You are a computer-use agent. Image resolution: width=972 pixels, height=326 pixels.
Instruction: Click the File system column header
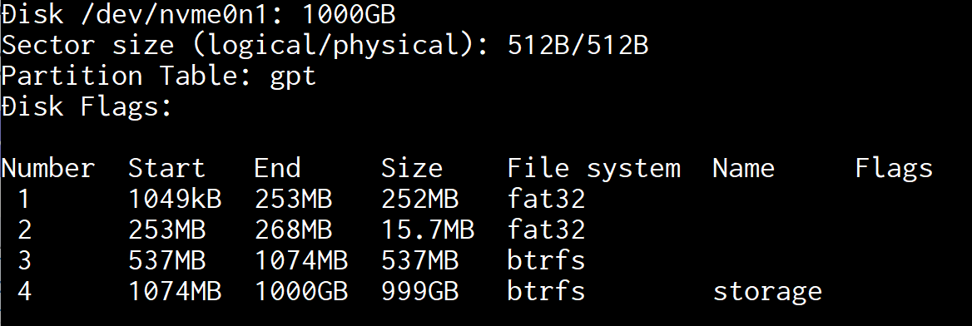(x=594, y=169)
